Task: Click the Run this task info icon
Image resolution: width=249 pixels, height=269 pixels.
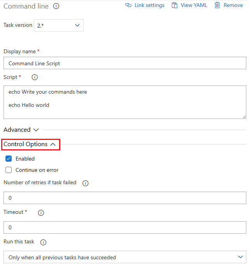Action: pyautogui.click(x=43, y=242)
